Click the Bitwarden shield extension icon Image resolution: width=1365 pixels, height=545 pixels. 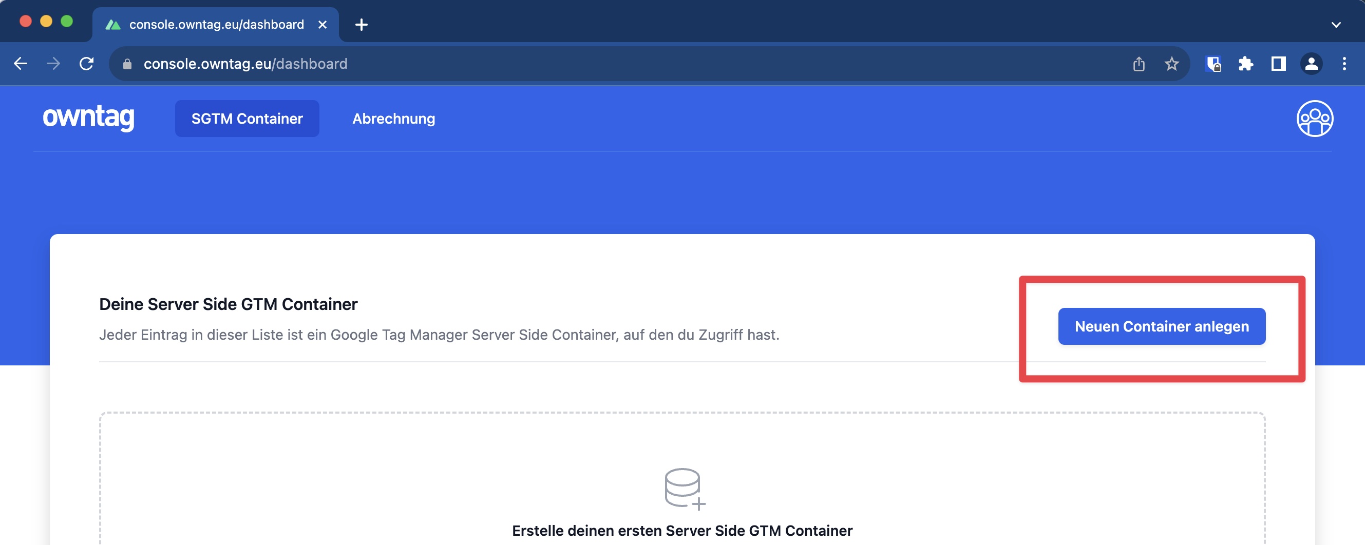point(1213,64)
